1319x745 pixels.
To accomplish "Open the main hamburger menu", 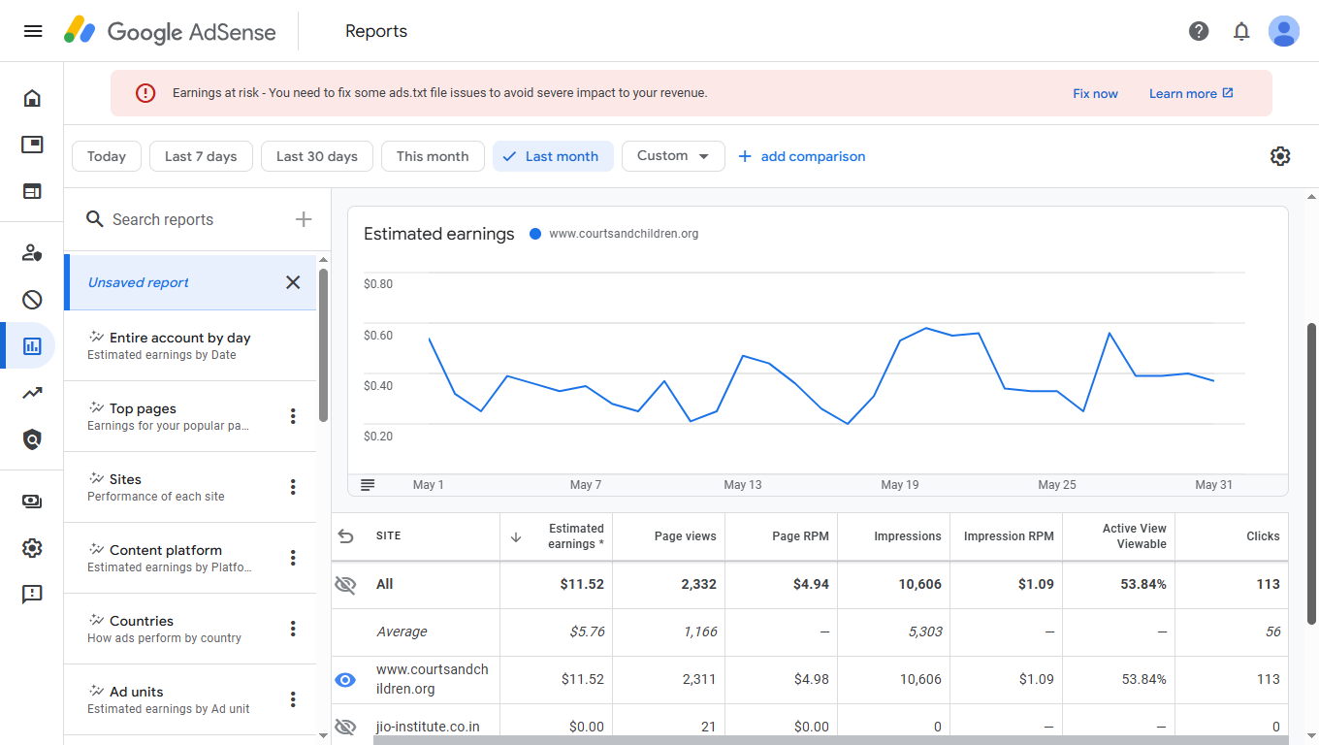I will coord(33,31).
